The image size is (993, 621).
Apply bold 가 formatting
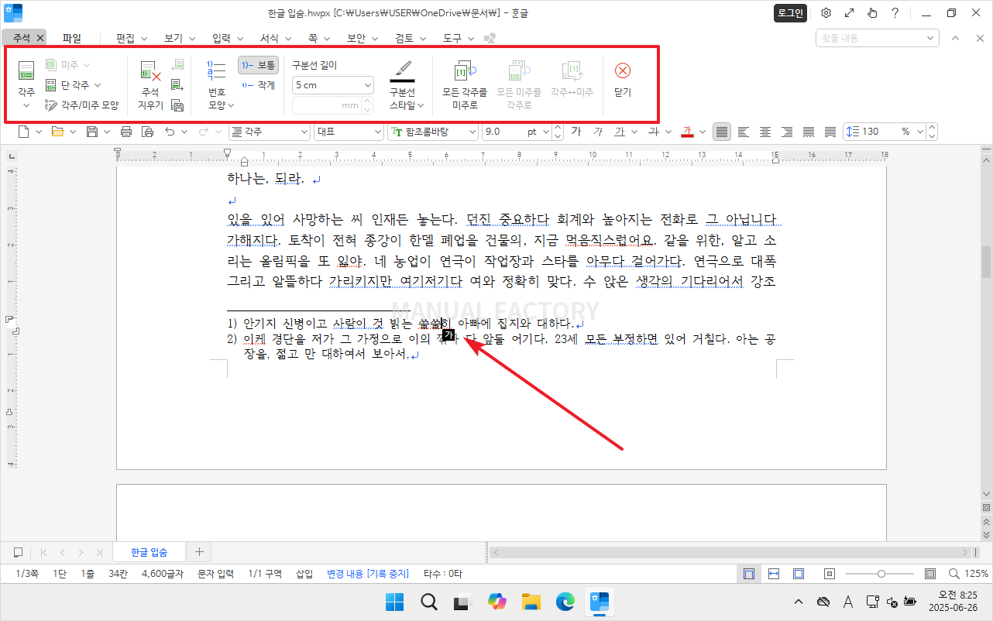click(x=576, y=132)
